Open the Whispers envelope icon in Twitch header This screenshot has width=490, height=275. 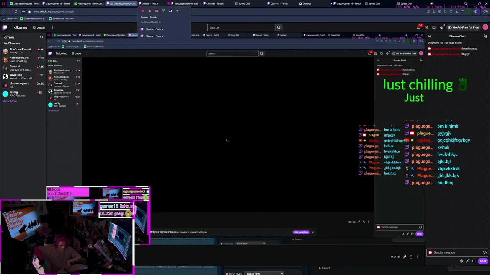pyautogui.click(x=426, y=27)
